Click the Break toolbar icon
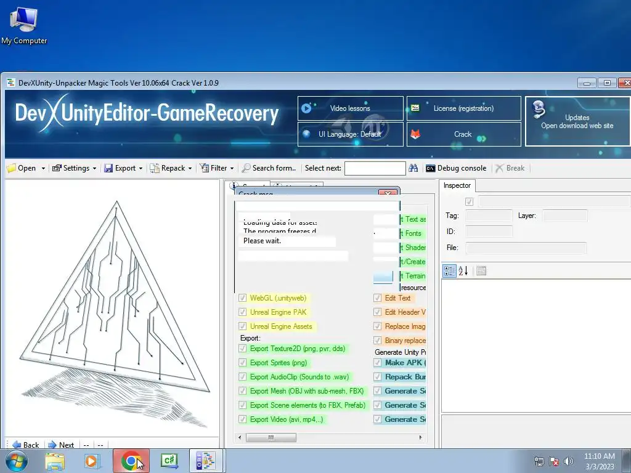This screenshot has height=473, width=631. click(x=499, y=168)
